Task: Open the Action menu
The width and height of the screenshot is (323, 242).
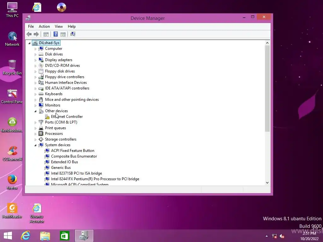Action: pos(44,26)
